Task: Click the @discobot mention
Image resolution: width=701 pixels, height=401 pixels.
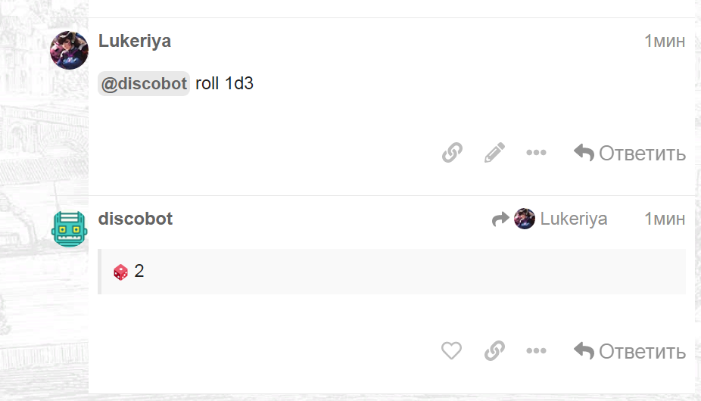Action: coord(144,83)
